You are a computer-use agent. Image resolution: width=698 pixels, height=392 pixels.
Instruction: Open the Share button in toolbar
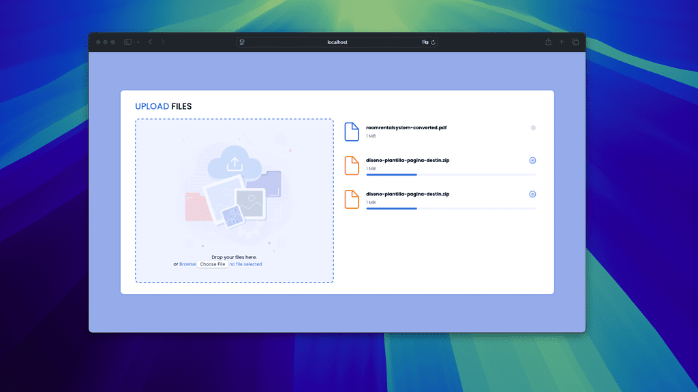click(549, 42)
